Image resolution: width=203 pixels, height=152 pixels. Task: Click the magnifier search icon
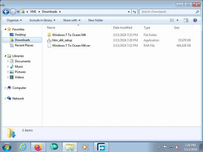pyautogui.click(x=197, y=12)
